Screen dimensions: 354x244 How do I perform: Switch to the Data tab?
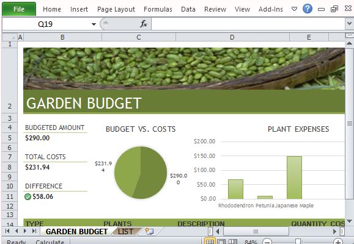click(x=188, y=9)
